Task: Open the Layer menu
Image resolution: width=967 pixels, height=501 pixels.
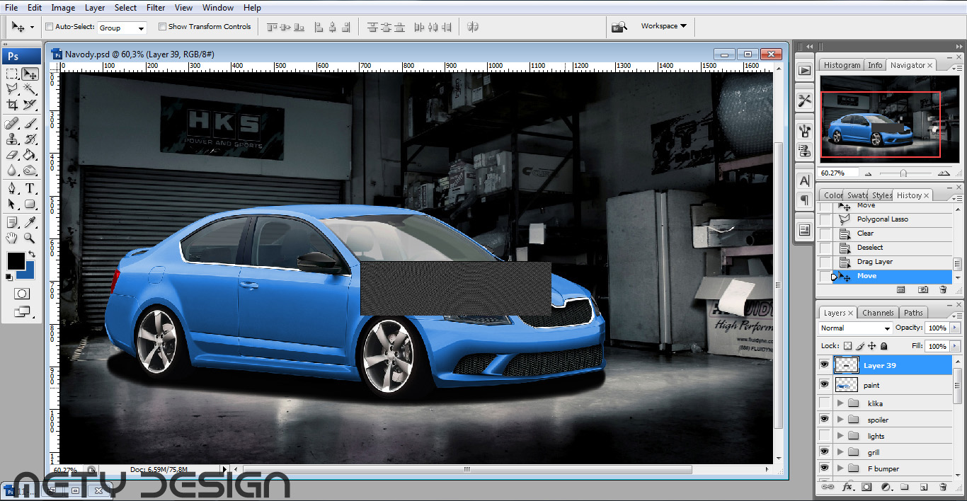Action: [95, 8]
